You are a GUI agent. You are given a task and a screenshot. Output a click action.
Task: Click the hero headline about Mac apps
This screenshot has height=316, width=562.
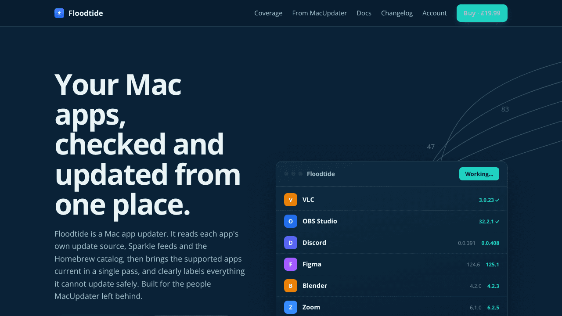point(148,145)
